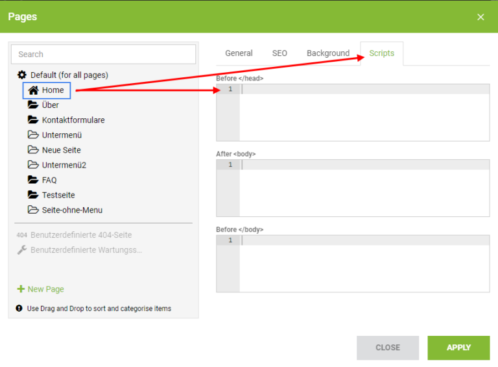
Task: Click the CLOSE button
Action: tap(388, 348)
